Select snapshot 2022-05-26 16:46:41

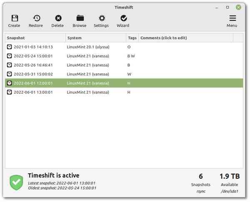tap(124, 65)
